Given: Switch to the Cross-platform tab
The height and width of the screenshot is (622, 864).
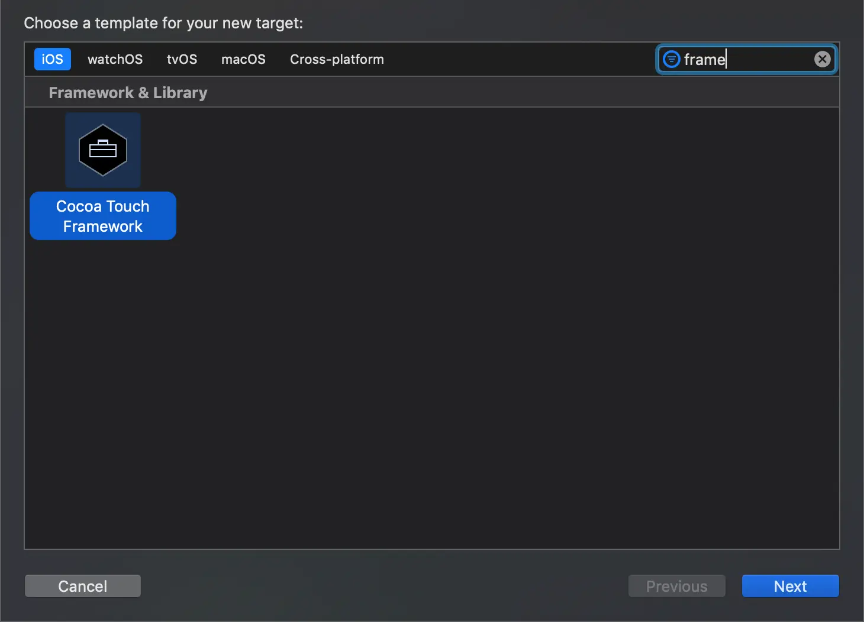Looking at the screenshot, I should coord(337,59).
